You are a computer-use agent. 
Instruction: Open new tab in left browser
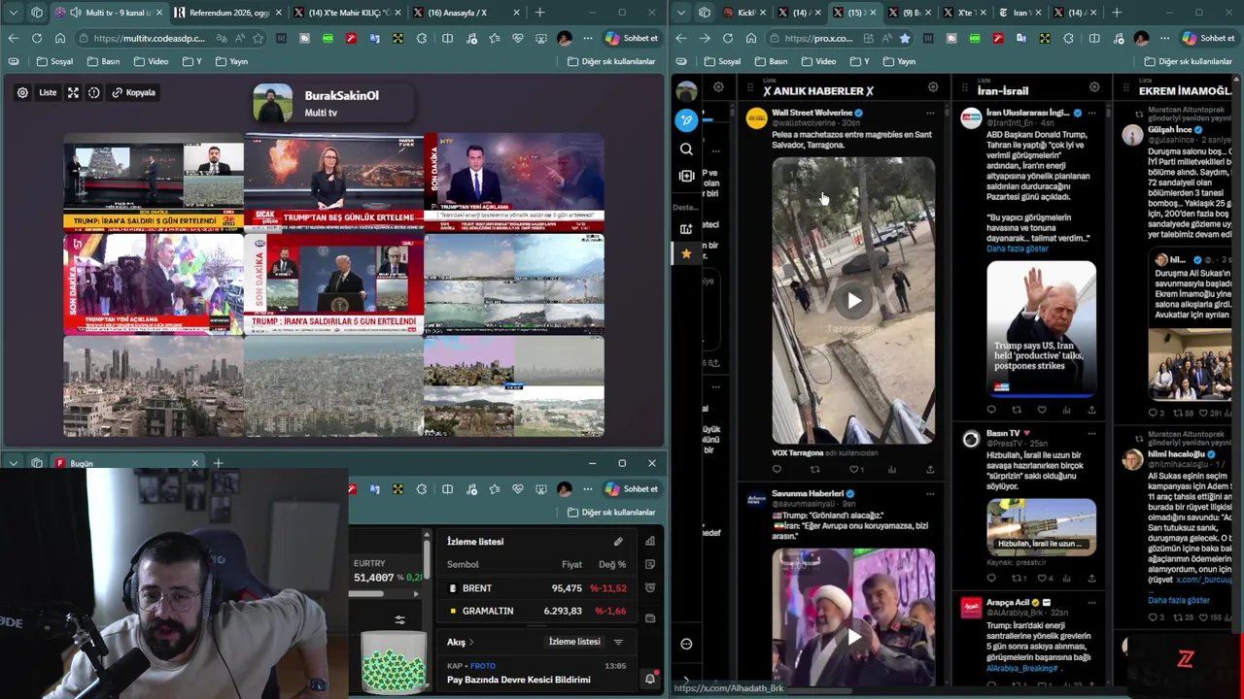click(539, 13)
